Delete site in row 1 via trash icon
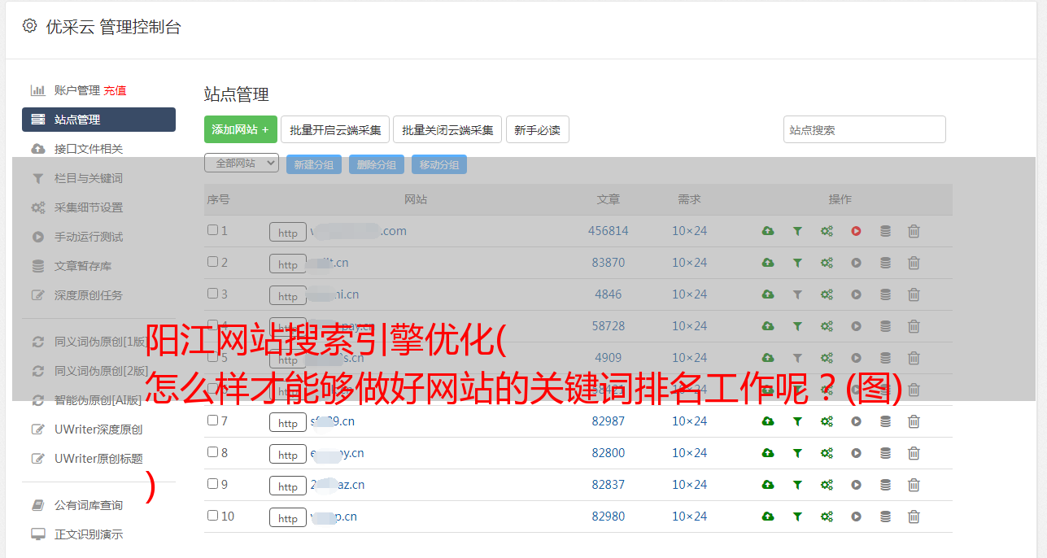This screenshot has width=1047, height=558. tap(914, 231)
